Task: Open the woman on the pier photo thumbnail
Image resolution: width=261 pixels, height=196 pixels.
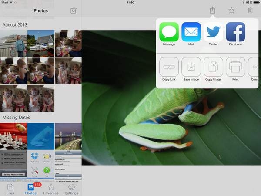Action: pos(13,44)
